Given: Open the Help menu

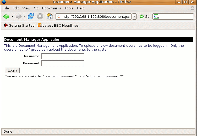Looking at the screenshot, I should pyautogui.click(x=81, y=8).
